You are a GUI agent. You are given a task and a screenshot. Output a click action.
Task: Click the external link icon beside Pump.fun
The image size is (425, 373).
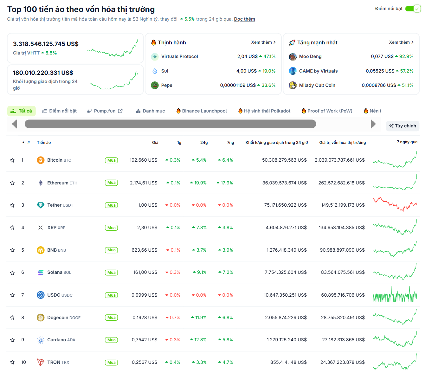point(120,111)
